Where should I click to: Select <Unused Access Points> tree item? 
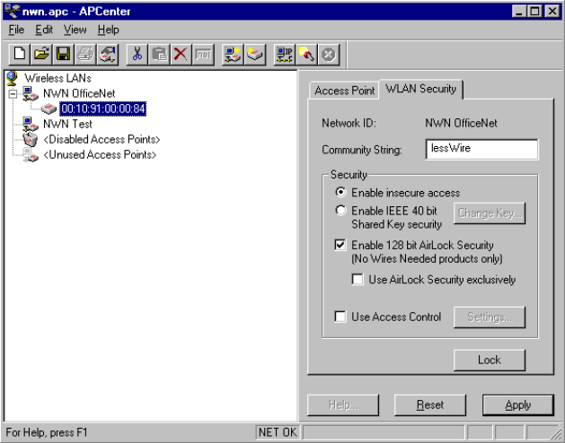tap(100, 155)
